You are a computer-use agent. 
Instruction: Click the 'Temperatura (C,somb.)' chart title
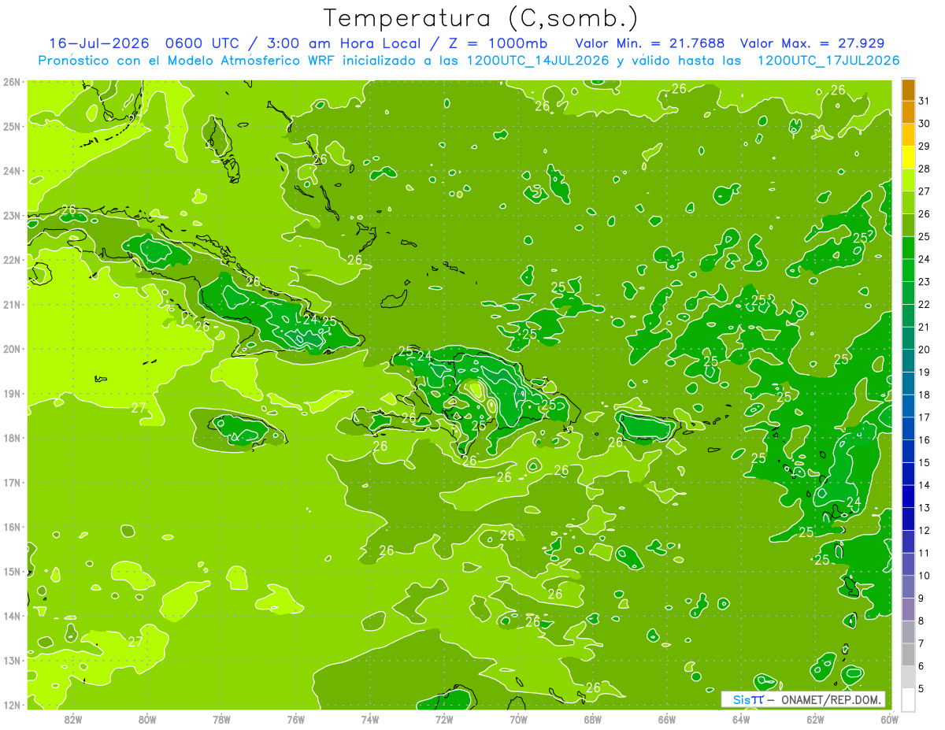coord(481,18)
